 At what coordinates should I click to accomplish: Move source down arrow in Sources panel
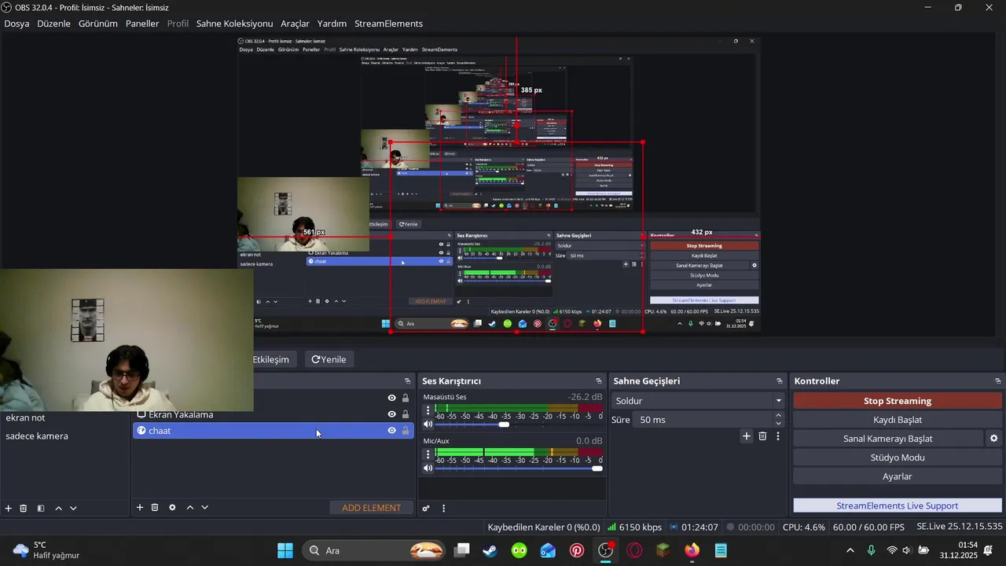(204, 508)
